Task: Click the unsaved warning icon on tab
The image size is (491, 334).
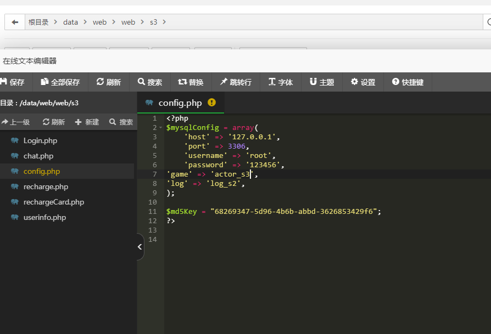Action: 211,102
